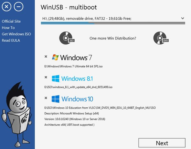
Task: Click the Windows 7 logo
Action: (72, 57)
